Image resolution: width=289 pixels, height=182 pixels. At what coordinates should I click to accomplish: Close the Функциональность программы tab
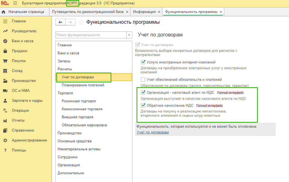221,12
